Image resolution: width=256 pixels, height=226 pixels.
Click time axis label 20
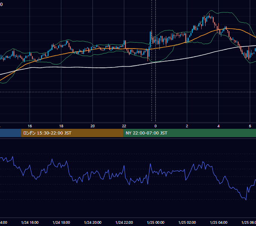(93, 126)
